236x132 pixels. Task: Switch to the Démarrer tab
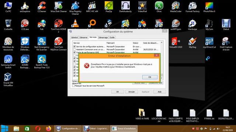[84, 37]
